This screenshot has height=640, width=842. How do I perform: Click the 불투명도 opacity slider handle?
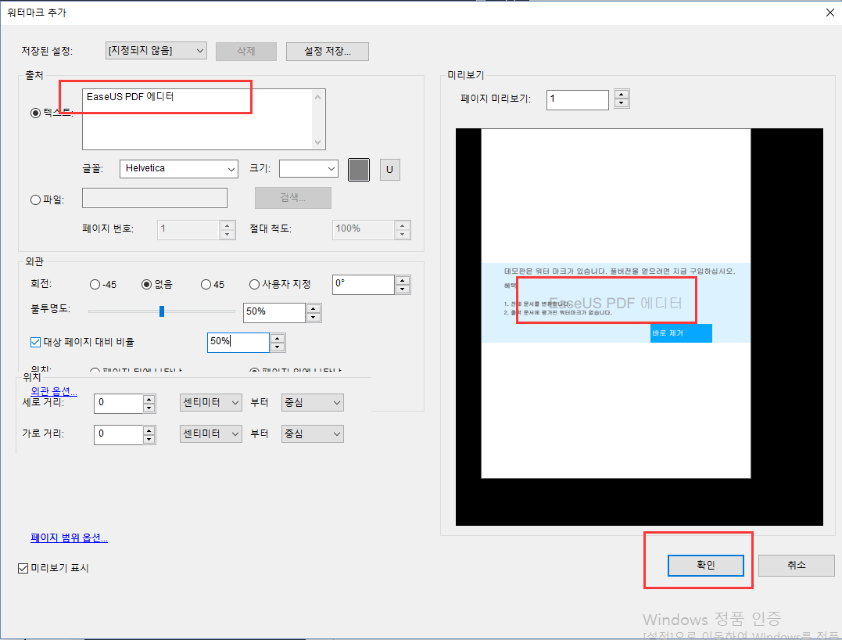click(162, 311)
